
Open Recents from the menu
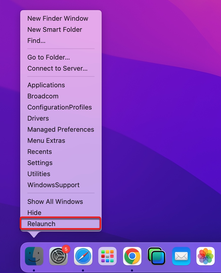39,152
